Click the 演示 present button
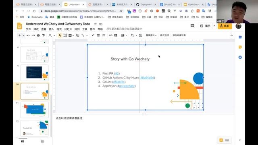258x145 pixels. pyautogui.click(x=205, y=26)
